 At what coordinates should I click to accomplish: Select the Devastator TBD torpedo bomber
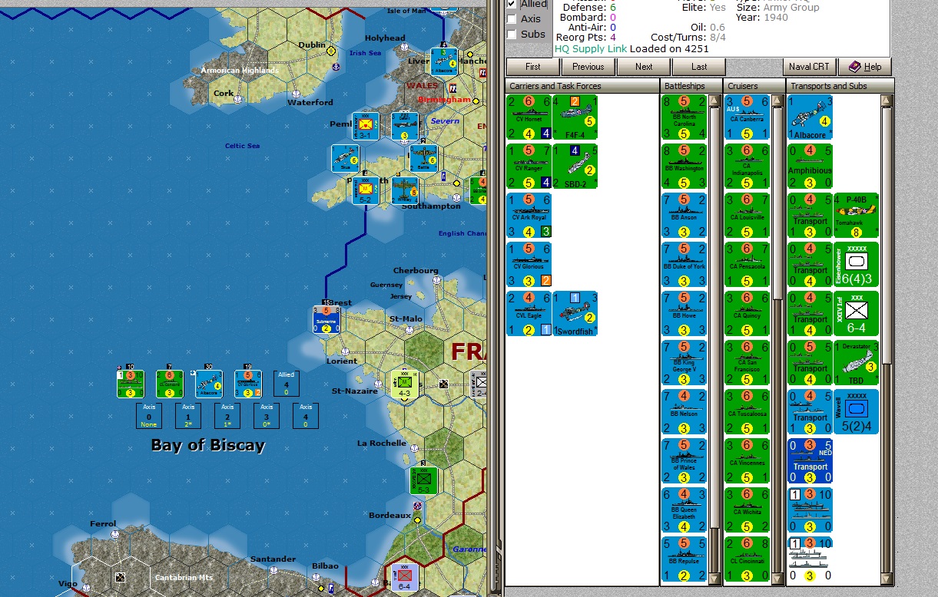pos(856,363)
